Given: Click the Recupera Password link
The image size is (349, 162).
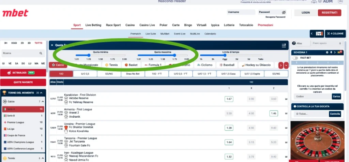Looking at the screenshot, I should 275,17.
